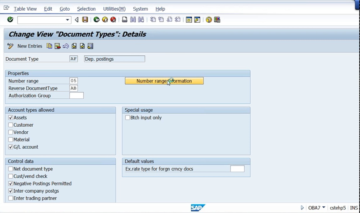Click the display/change pencil glasses icon

pyautogui.click(x=10, y=46)
